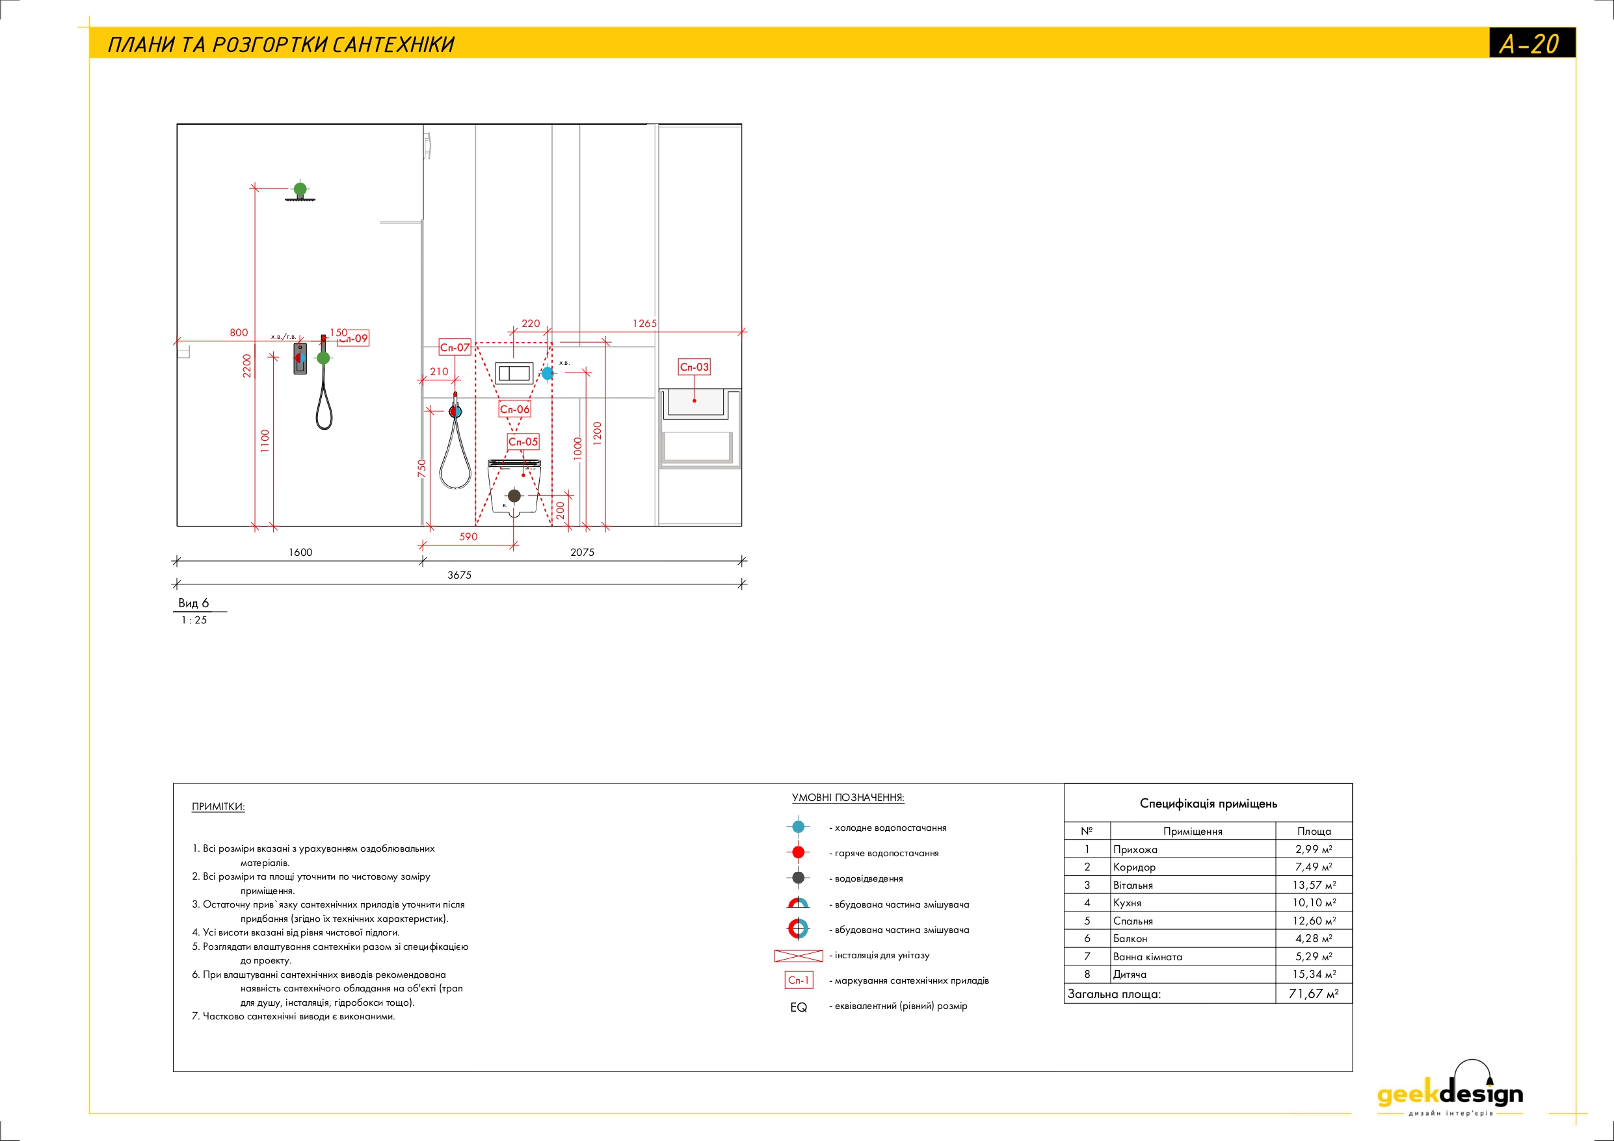Select the Сп-05 fixture tag
This screenshot has width=1614, height=1141.
523,441
